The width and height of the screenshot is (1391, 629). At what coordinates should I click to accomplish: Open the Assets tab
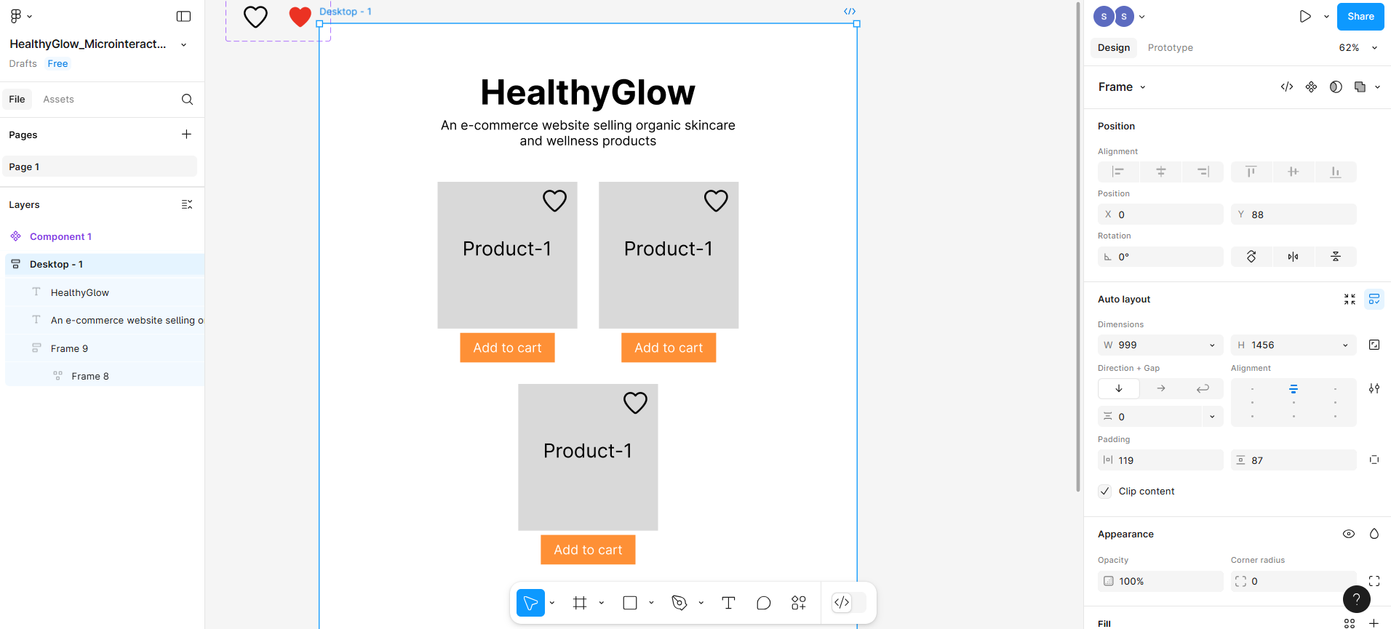58,100
